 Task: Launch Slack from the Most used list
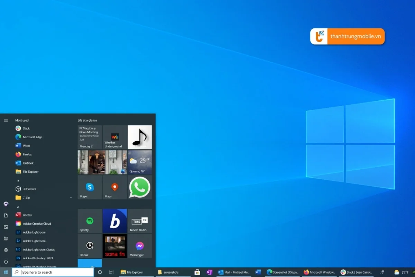[28, 128]
